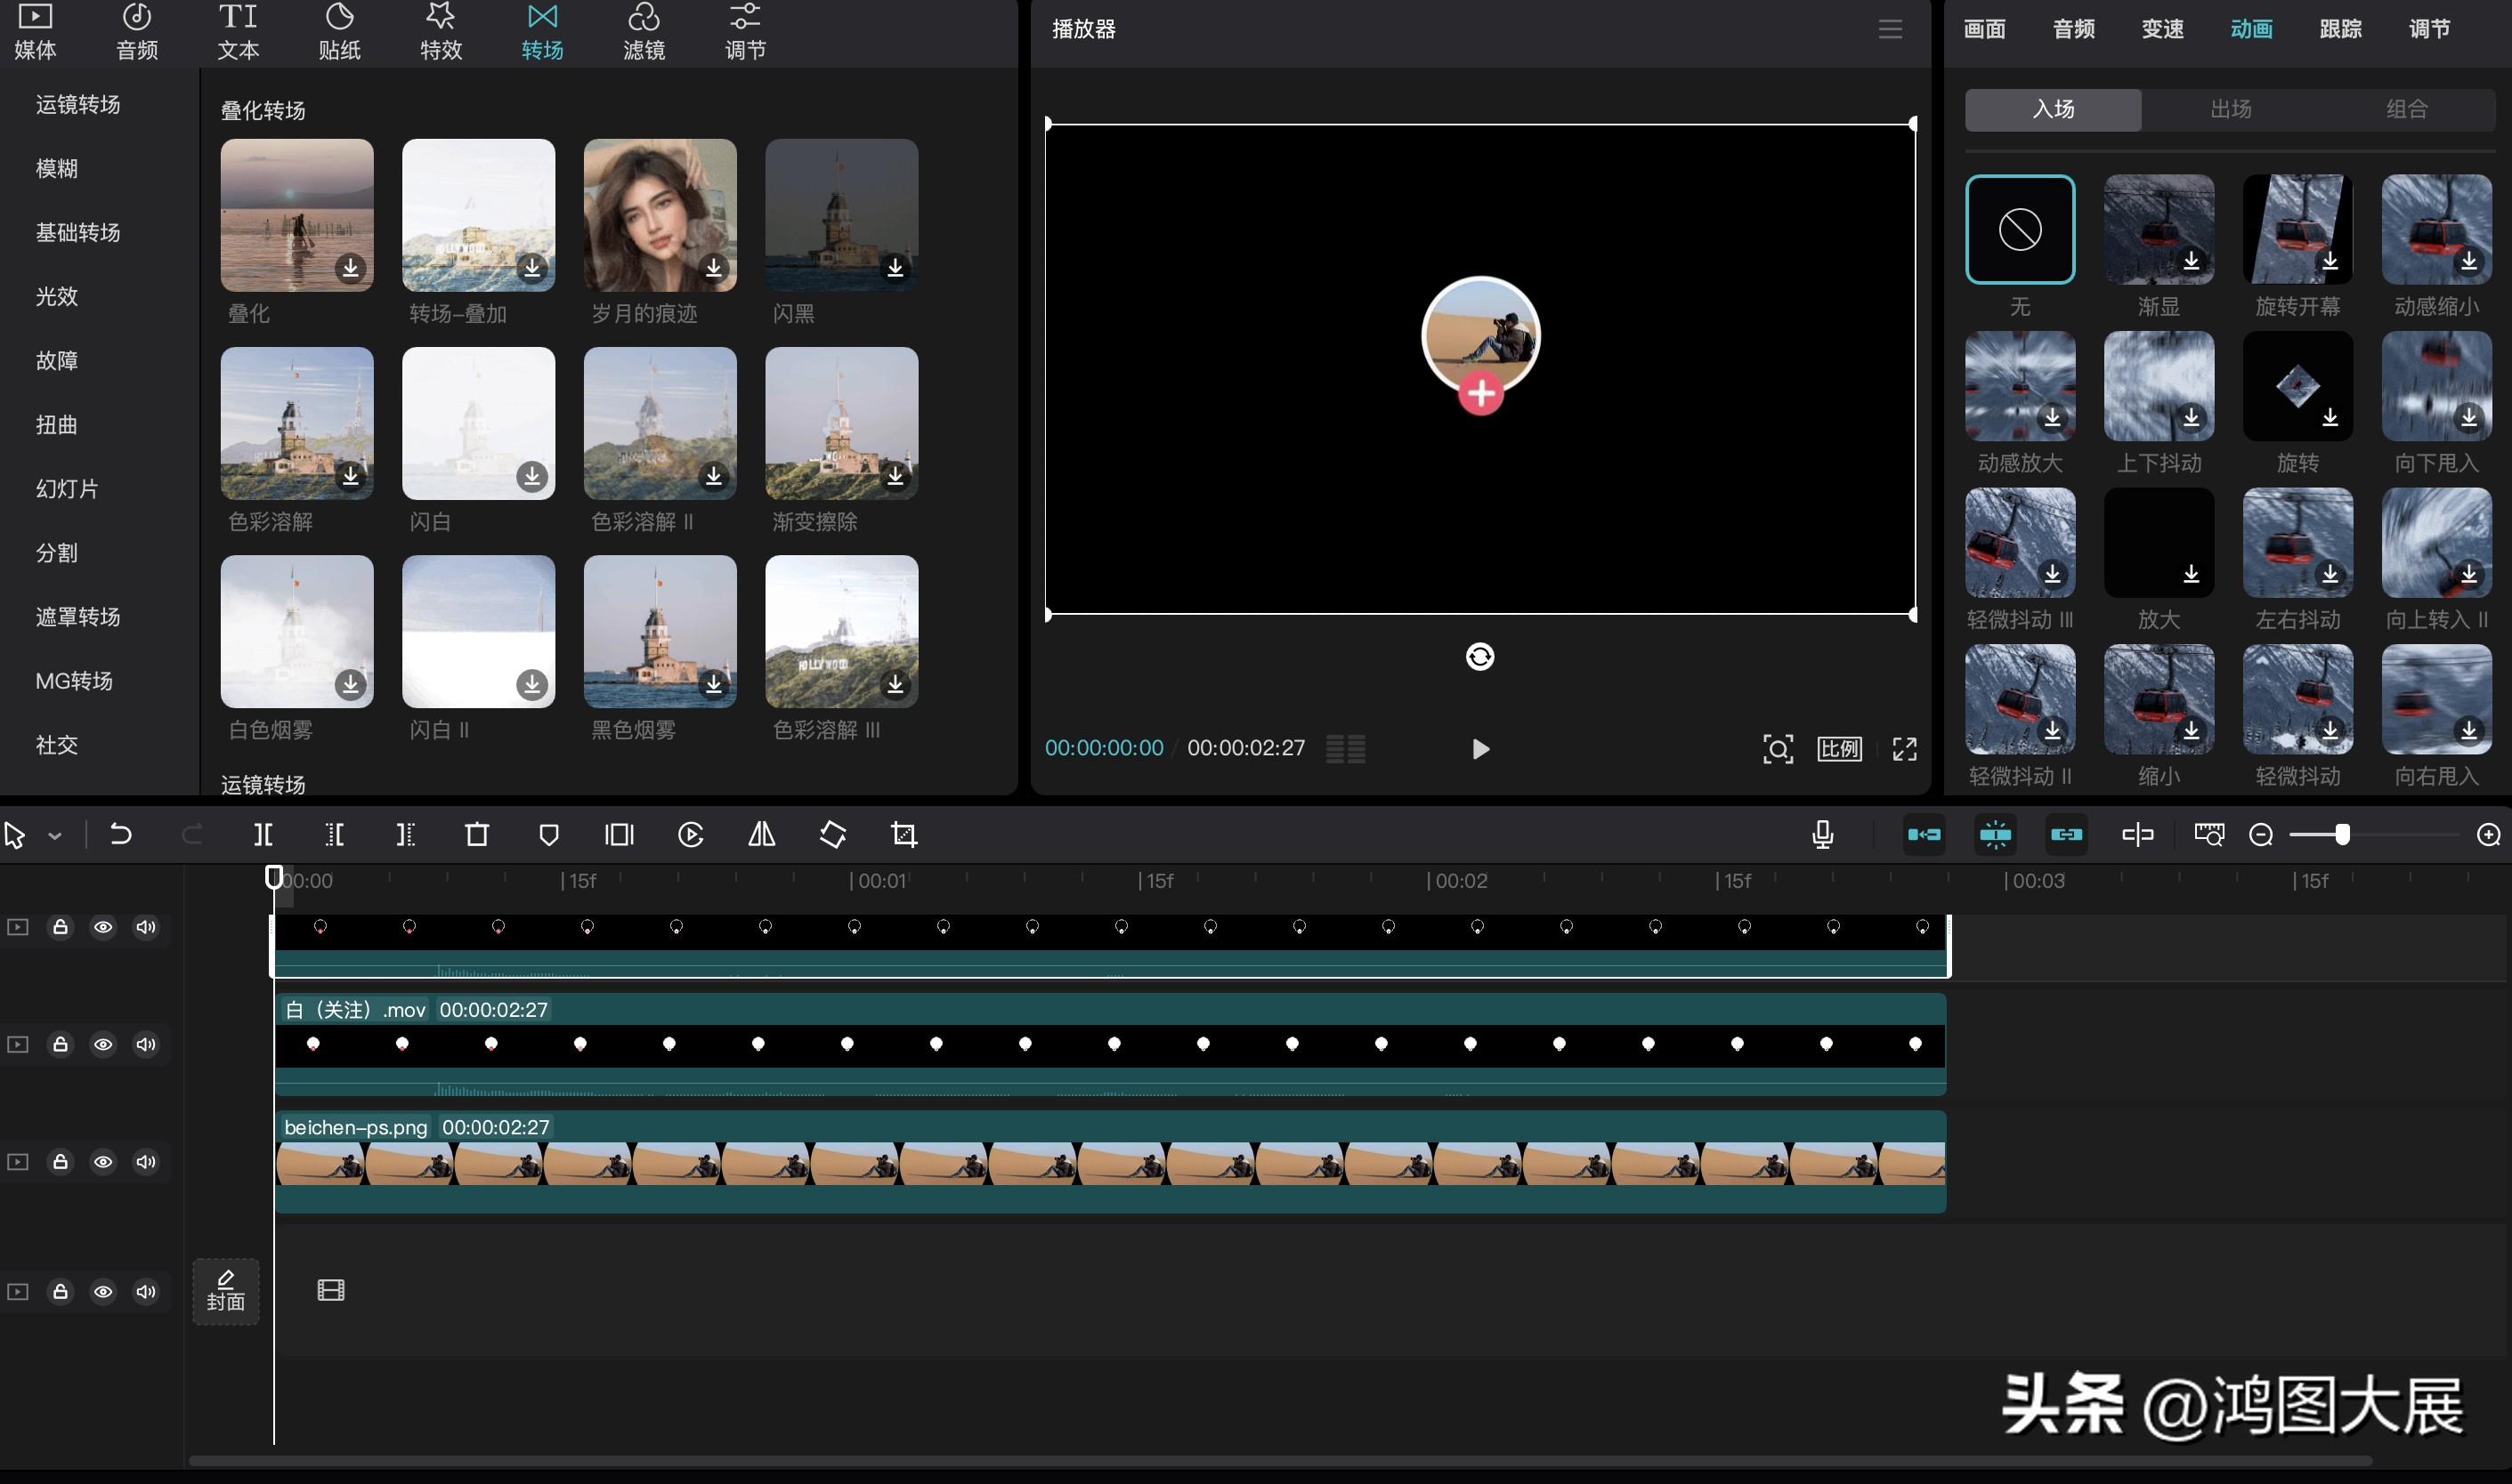Click the rotate handle below preview frame
This screenshot has width=2512, height=1484.
click(1479, 656)
